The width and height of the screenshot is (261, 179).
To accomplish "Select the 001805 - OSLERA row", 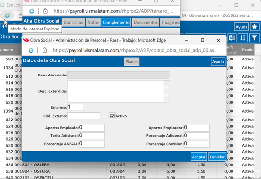I will pos(127,164).
